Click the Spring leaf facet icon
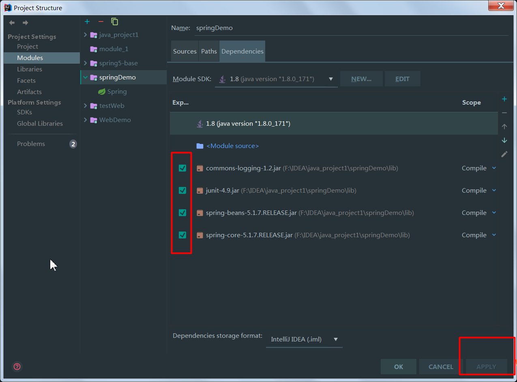This screenshot has width=517, height=382. pyautogui.click(x=102, y=92)
